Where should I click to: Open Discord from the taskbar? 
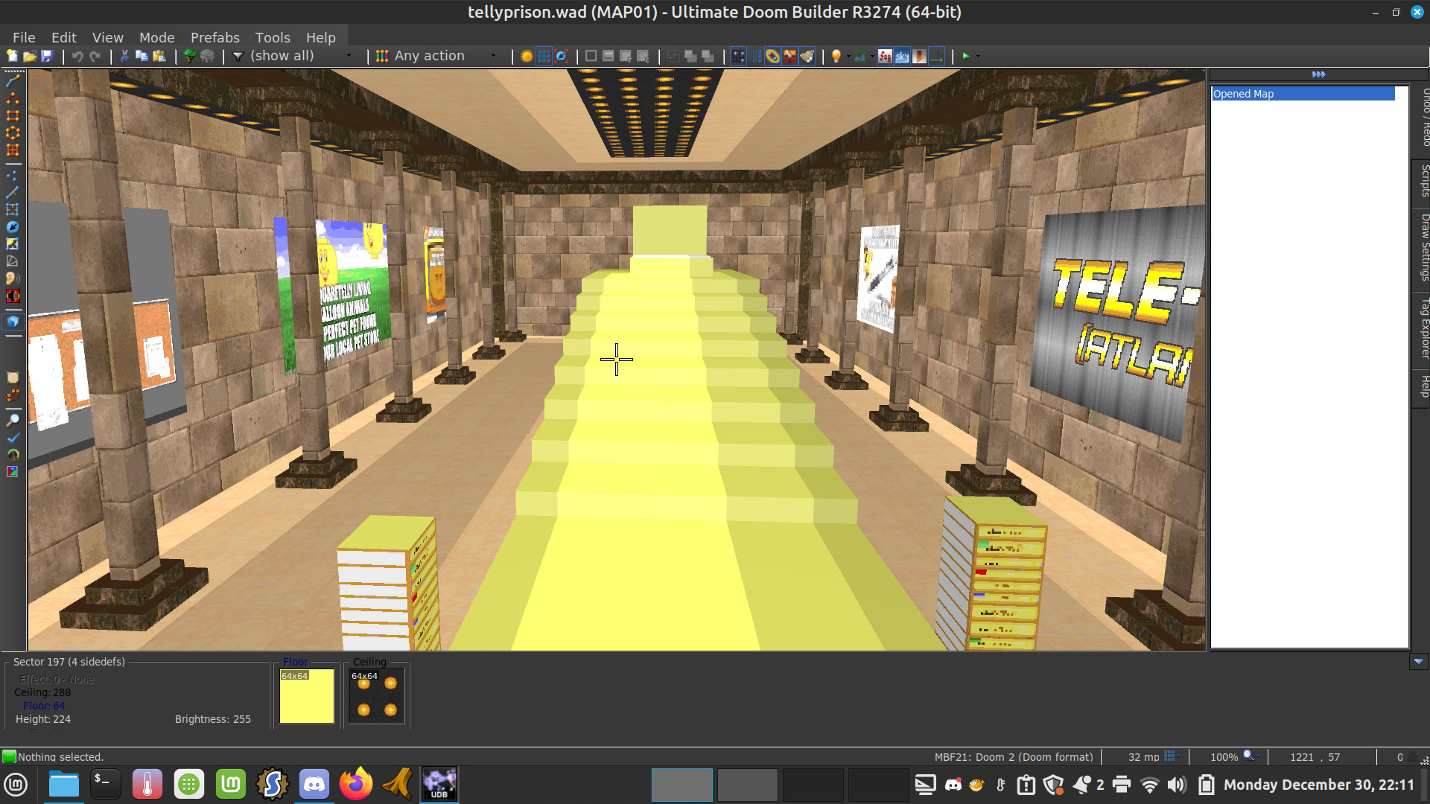[x=314, y=785]
